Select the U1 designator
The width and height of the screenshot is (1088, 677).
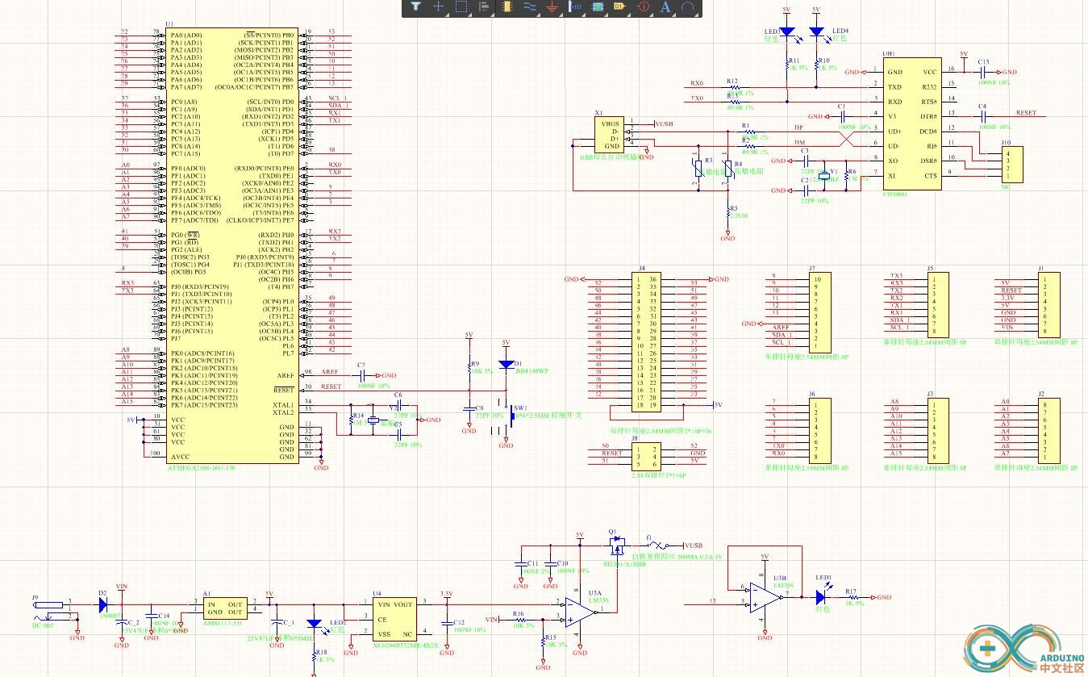pos(169,25)
